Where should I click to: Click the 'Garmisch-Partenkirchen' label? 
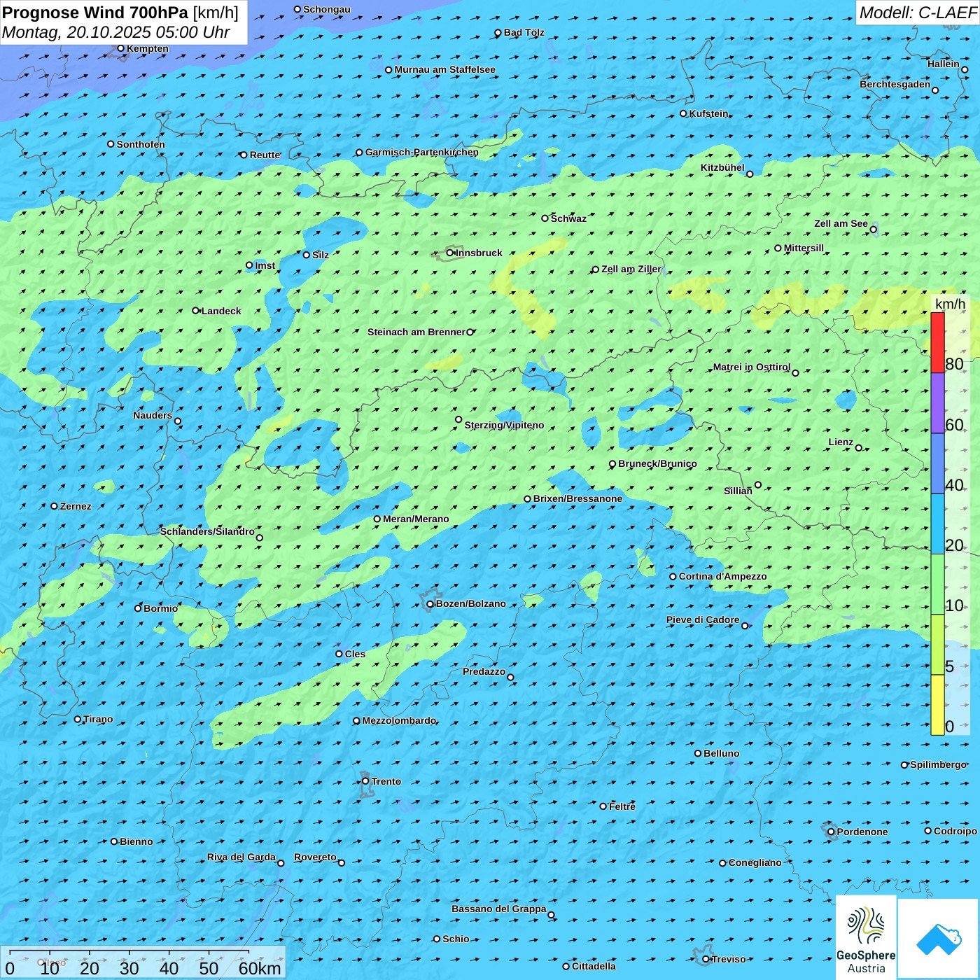[x=421, y=152]
